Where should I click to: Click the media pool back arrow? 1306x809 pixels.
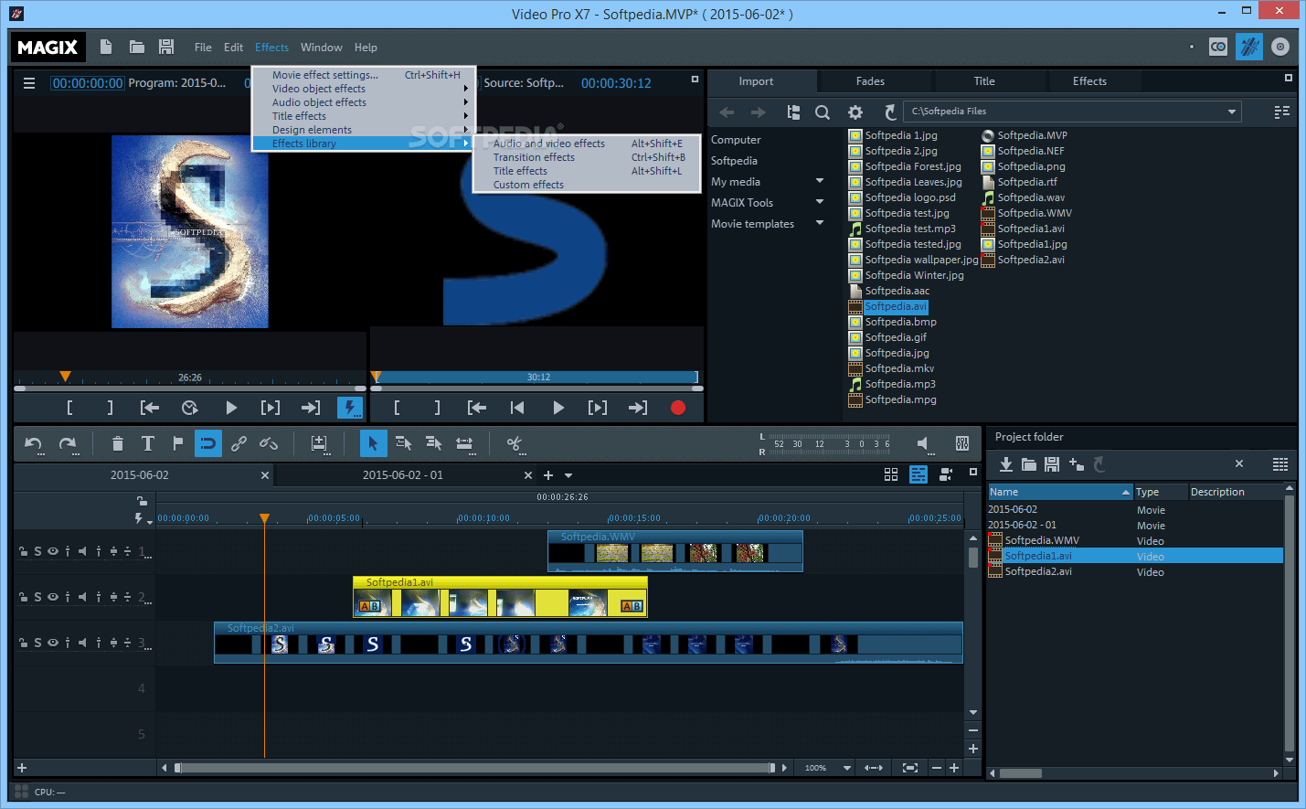click(x=727, y=112)
